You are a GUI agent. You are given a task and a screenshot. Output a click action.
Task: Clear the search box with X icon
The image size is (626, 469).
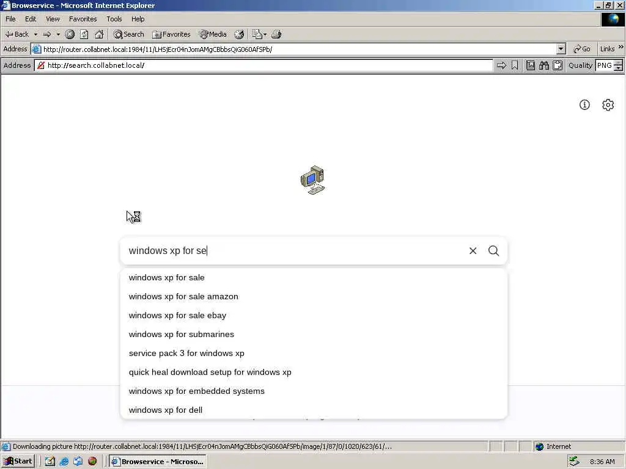tap(473, 251)
